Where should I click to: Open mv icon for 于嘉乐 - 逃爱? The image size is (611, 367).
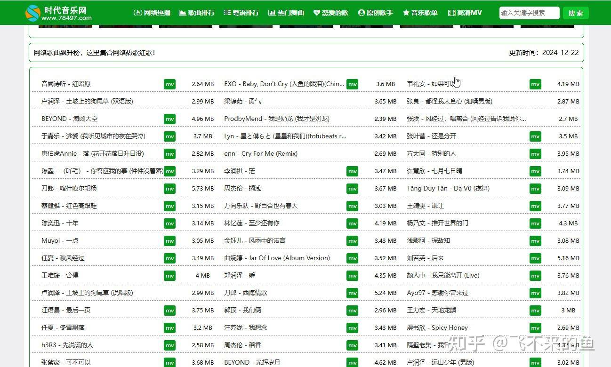click(169, 136)
